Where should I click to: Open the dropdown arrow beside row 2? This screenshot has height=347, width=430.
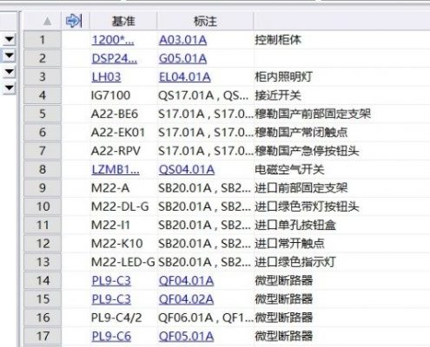click(10, 56)
